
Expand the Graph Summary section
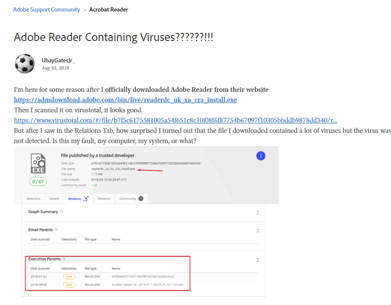pos(258,213)
